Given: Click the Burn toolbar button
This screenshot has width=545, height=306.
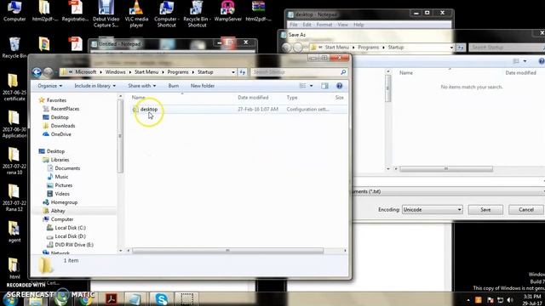Looking at the screenshot, I should click(174, 86).
